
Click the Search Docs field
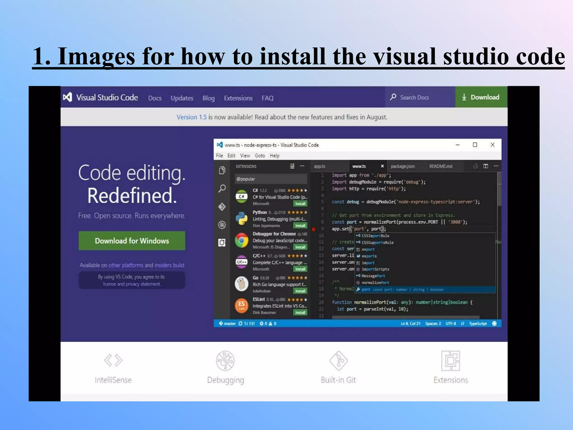click(420, 97)
